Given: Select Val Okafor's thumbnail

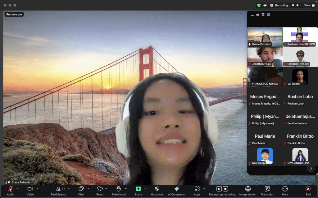Looking at the screenshot, I should click(x=300, y=77).
